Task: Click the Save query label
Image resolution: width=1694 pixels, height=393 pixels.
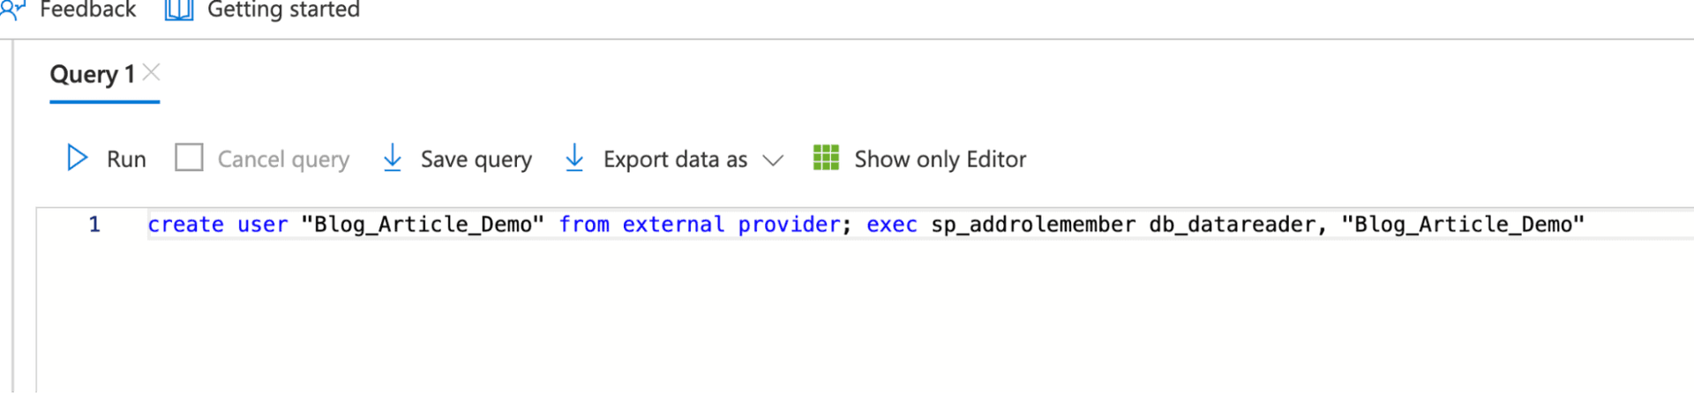Action: (x=476, y=159)
